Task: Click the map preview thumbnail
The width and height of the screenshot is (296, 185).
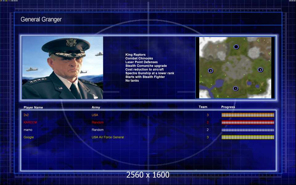Action: pyautogui.click(x=235, y=68)
